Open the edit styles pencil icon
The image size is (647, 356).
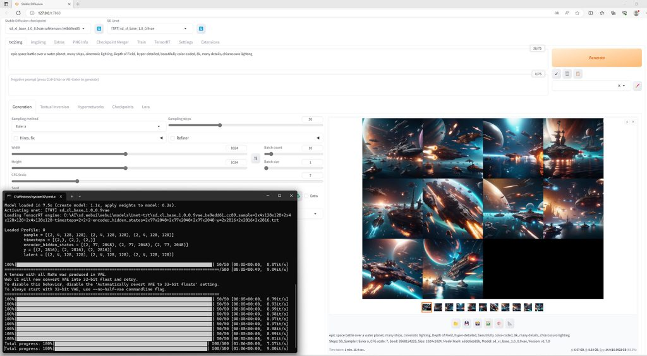pos(638,86)
